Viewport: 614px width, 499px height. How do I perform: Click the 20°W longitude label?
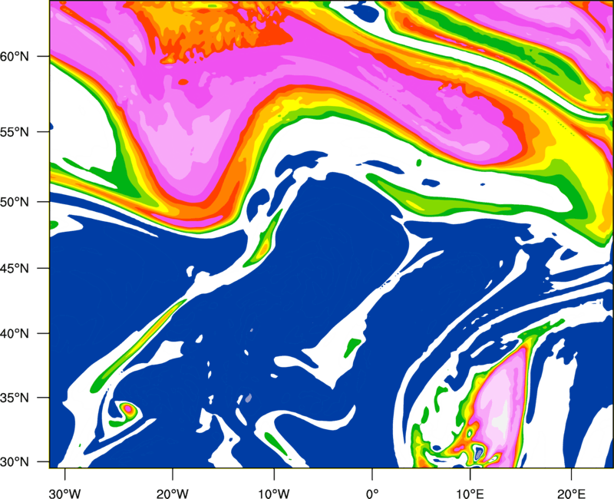click(x=172, y=494)
